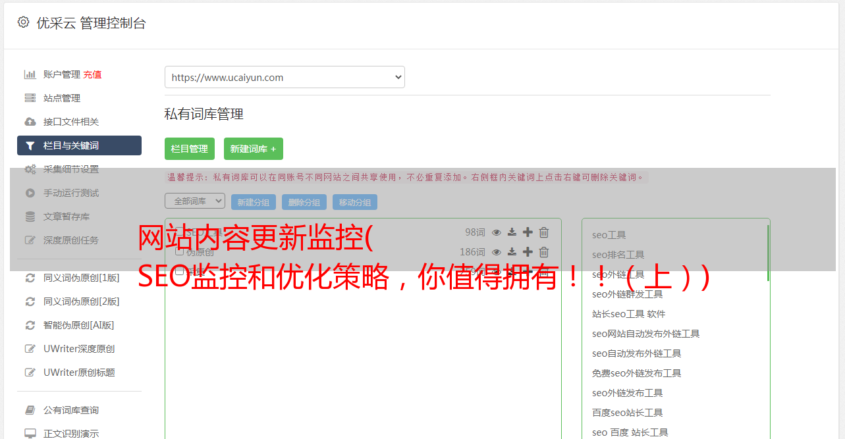Select keyword seo网站自动发布外链工具
The width and height of the screenshot is (845, 439).
coord(646,334)
